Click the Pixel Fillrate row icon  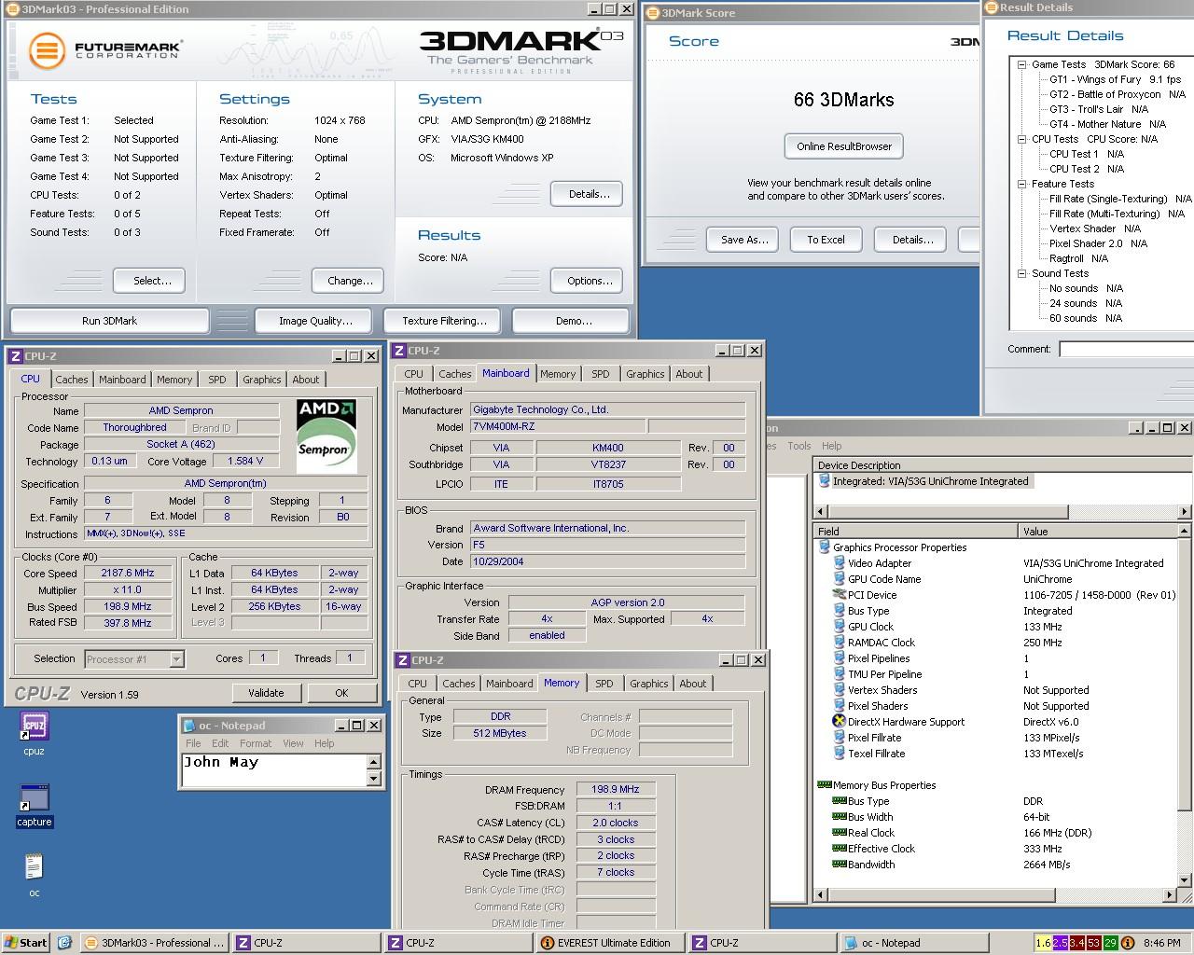click(x=839, y=738)
